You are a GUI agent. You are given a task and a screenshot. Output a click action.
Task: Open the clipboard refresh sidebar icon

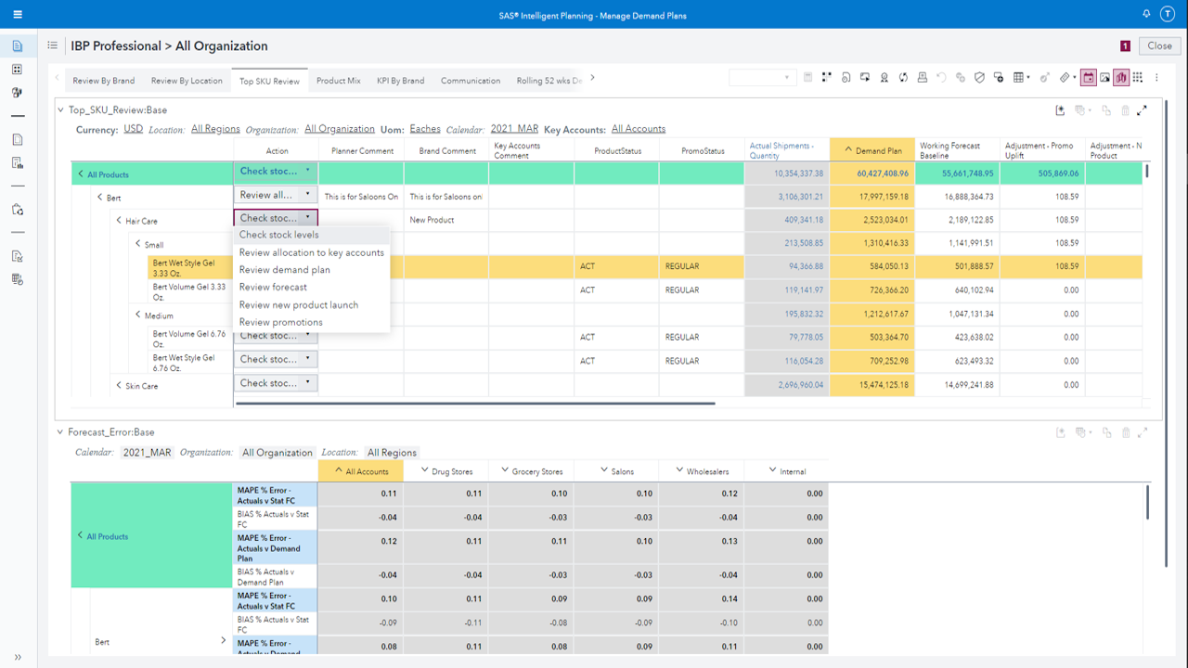click(17, 210)
